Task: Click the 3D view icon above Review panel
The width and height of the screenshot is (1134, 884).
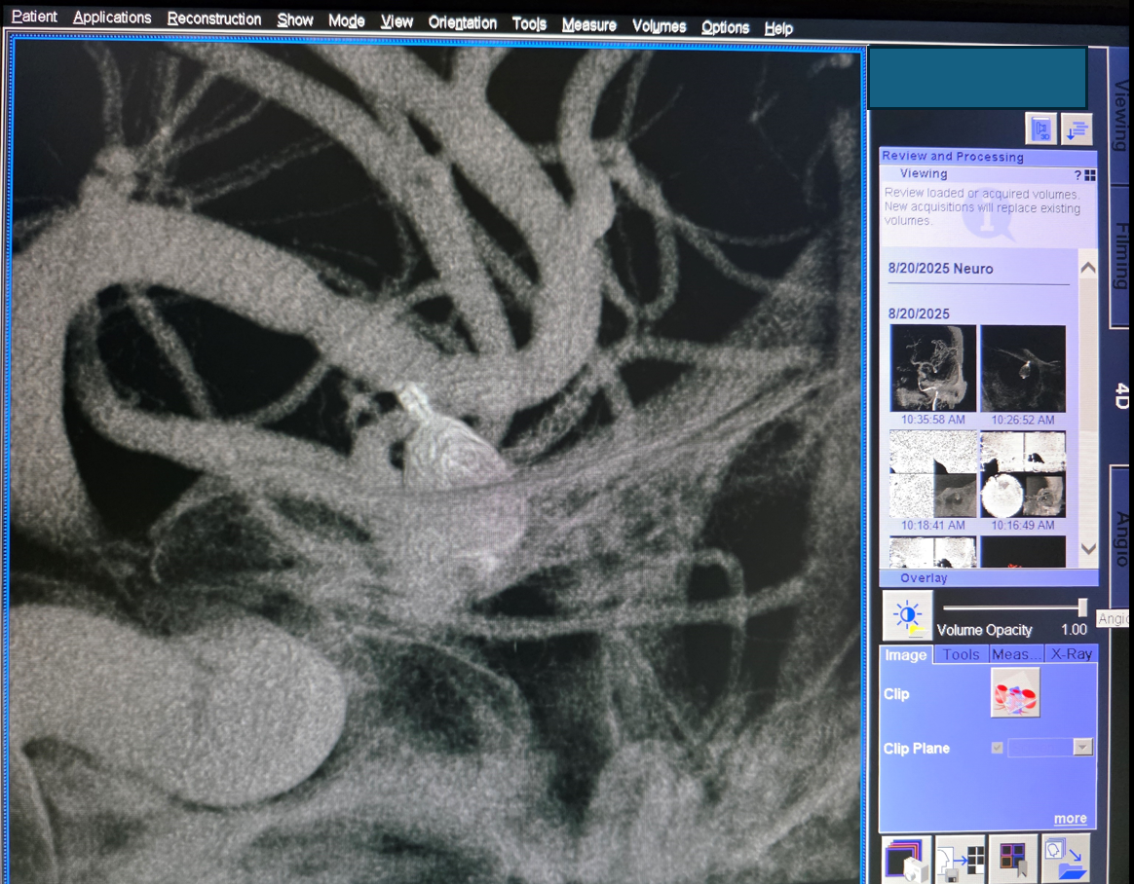Action: (1040, 129)
